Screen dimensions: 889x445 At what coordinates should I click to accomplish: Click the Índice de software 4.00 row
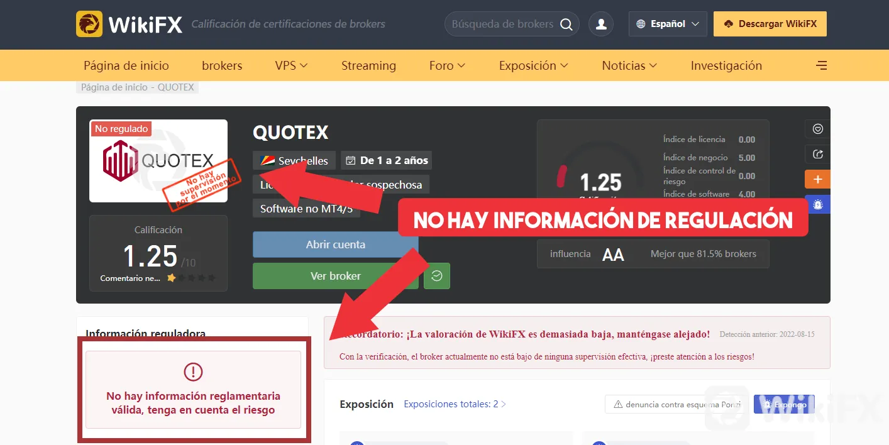click(x=709, y=194)
